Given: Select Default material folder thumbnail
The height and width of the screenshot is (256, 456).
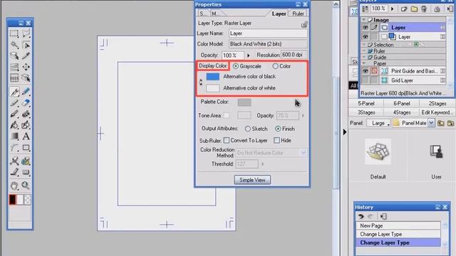Looking at the screenshot, I should [x=378, y=151].
